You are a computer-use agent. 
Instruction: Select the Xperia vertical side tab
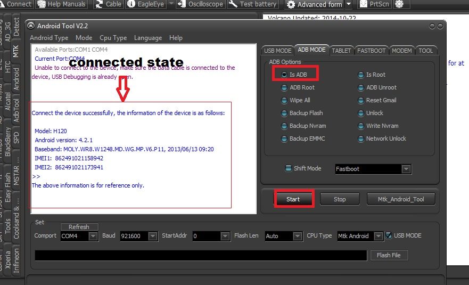coord(7,260)
